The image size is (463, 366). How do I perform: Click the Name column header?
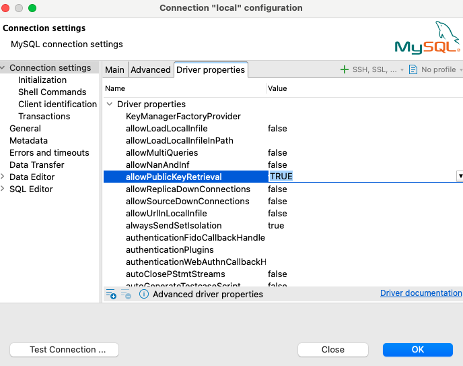[x=115, y=88]
